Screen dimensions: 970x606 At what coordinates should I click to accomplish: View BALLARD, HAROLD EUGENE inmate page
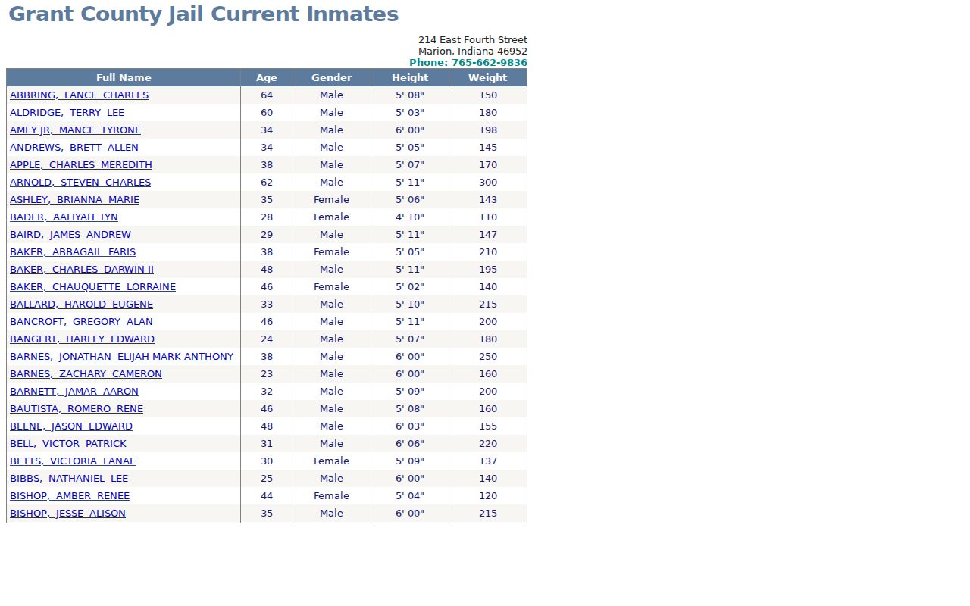pos(81,305)
